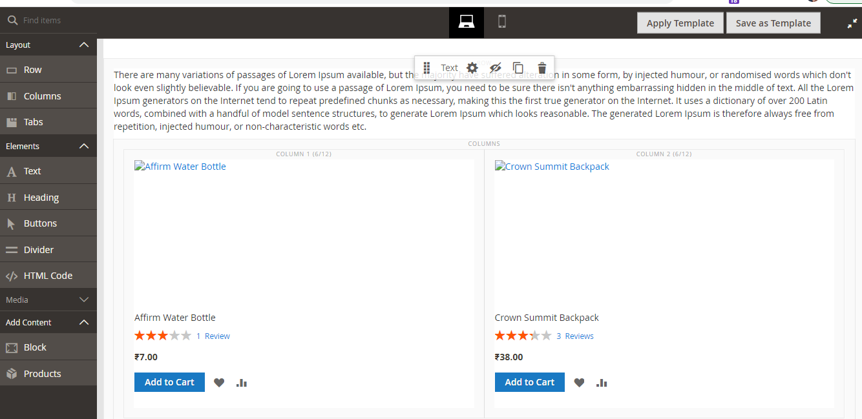Screen dimensions: 862x419
Task: Add Affirm Water Bottle to compare
Action: click(x=242, y=382)
